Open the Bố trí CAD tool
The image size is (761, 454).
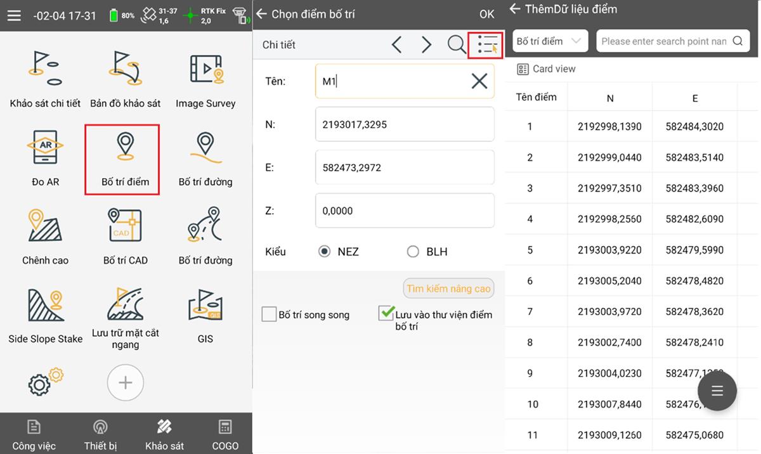[x=126, y=236]
